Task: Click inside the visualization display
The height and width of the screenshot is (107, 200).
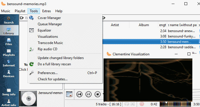Action: point(148,80)
